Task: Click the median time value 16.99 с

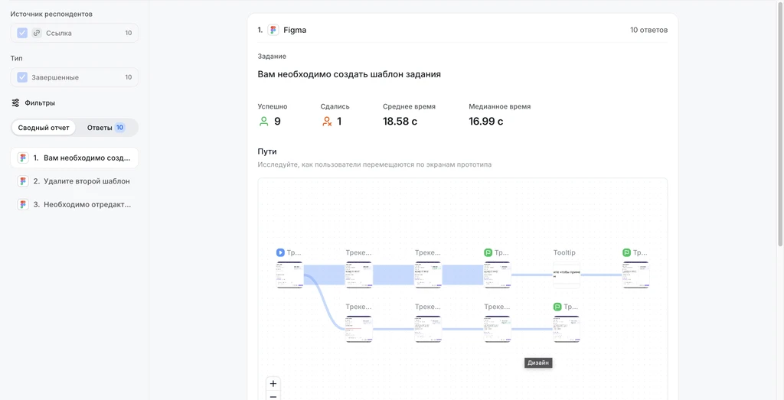Action: click(486, 122)
